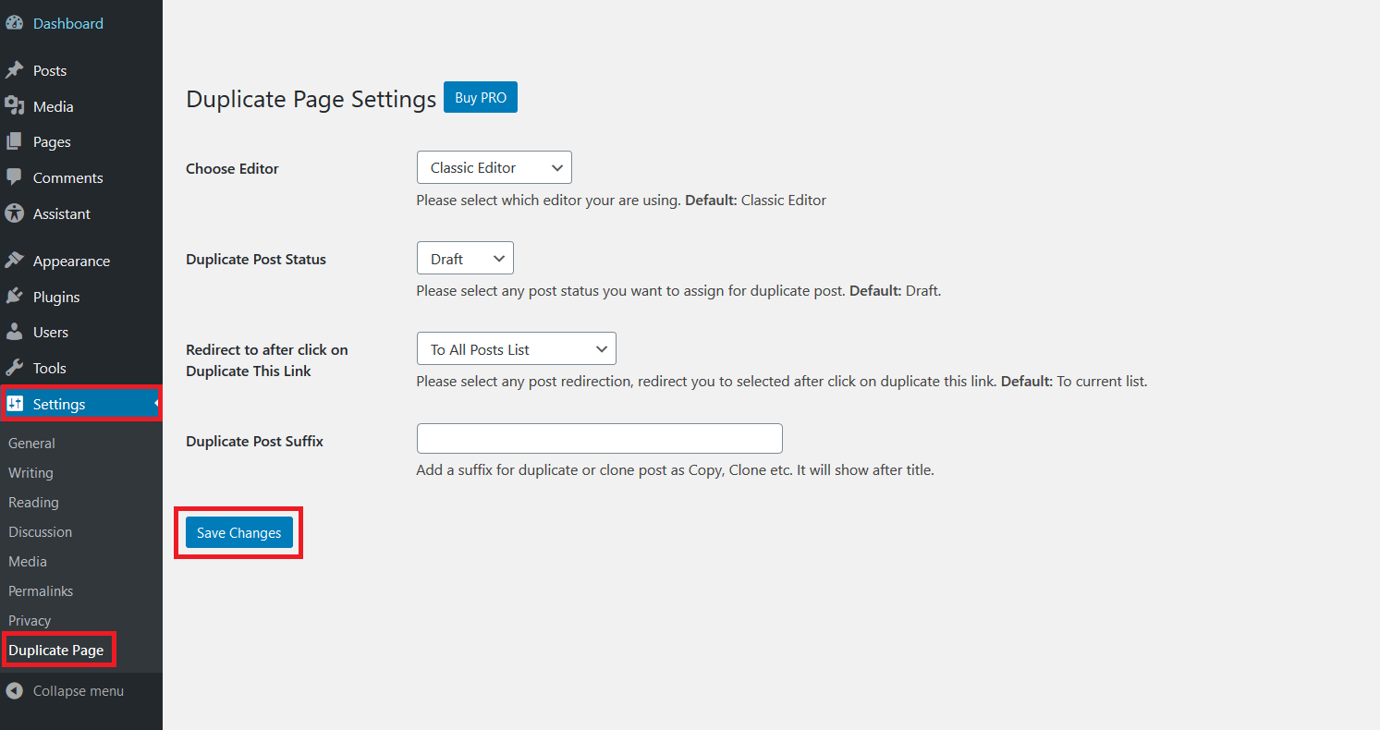Go to the Plugins menu label
The width and height of the screenshot is (1380, 730).
coord(56,297)
